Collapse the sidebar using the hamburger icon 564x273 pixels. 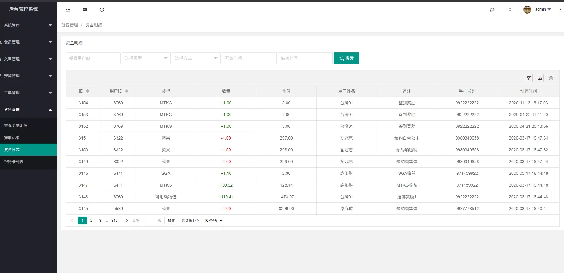pyautogui.click(x=68, y=9)
